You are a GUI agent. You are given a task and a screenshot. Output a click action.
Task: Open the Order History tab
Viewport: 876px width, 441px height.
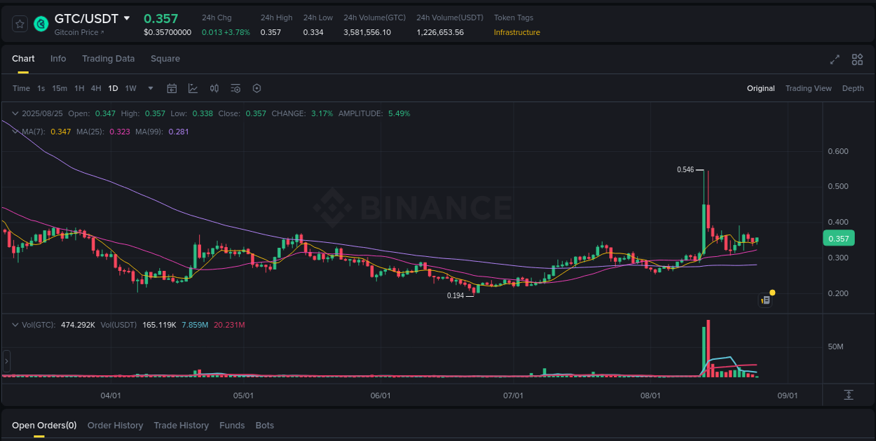[x=115, y=425]
